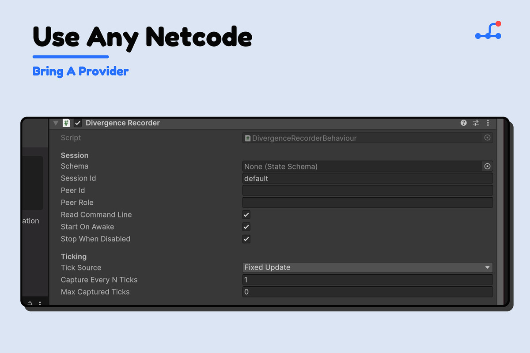530x353 pixels.
Task: Open component presets icon
Action: 476,123
